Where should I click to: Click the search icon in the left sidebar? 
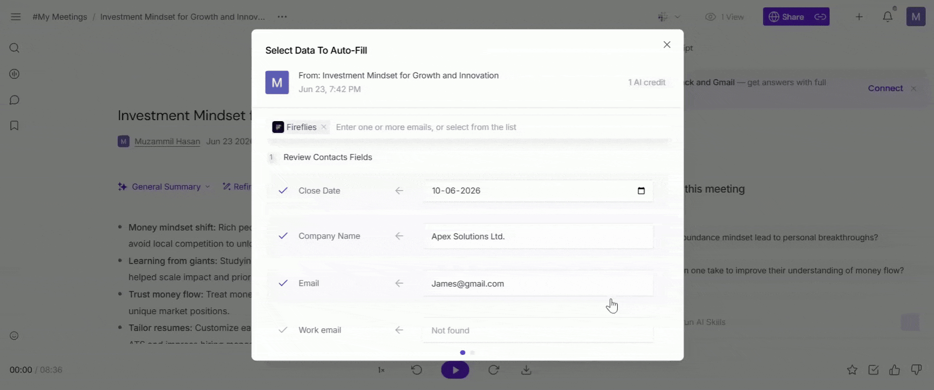[x=15, y=48]
